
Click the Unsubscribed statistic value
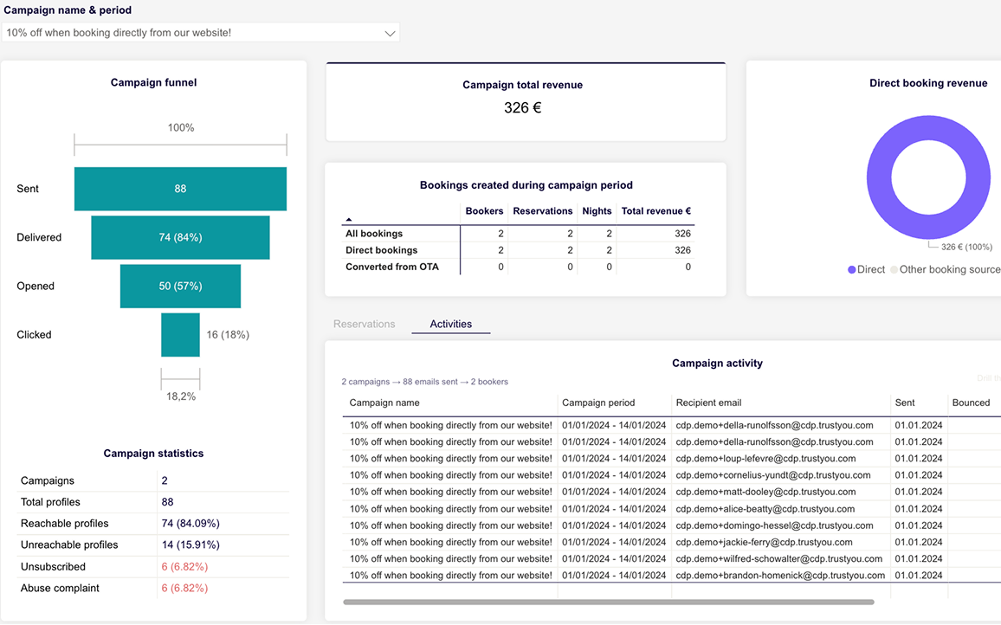pyautogui.click(x=184, y=567)
